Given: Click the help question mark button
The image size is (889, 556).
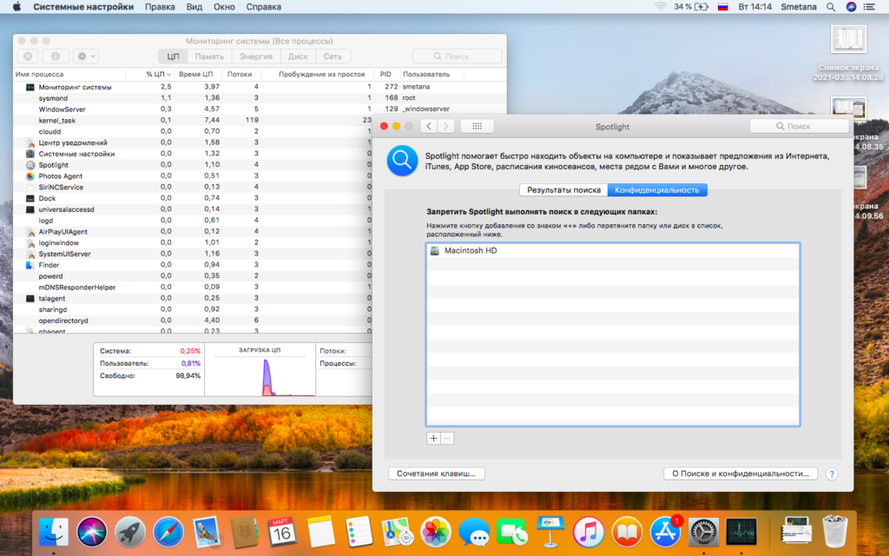Looking at the screenshot, I should click(831, 473).
